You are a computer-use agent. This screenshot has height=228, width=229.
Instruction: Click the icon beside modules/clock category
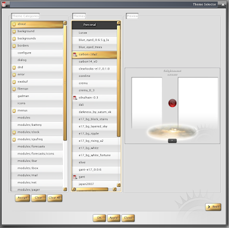tap(14, 133)
